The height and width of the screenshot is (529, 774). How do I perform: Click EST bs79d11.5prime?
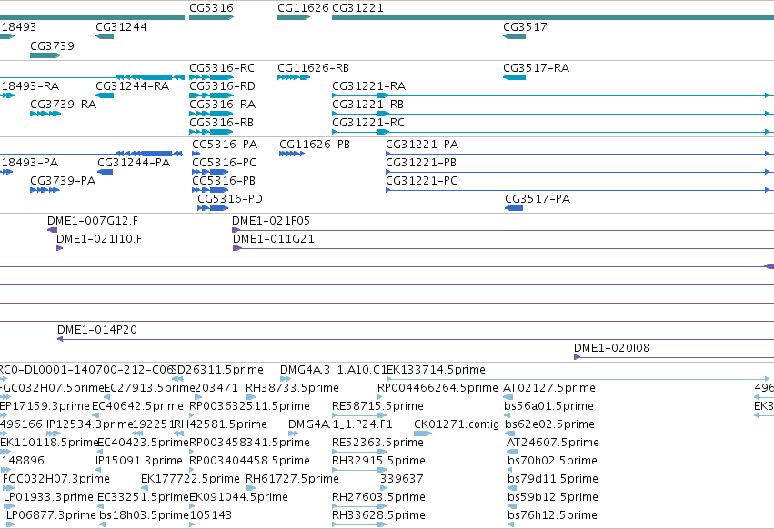553,480
